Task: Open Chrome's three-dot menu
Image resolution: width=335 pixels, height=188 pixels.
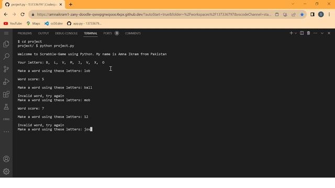Action: [329, 15]
